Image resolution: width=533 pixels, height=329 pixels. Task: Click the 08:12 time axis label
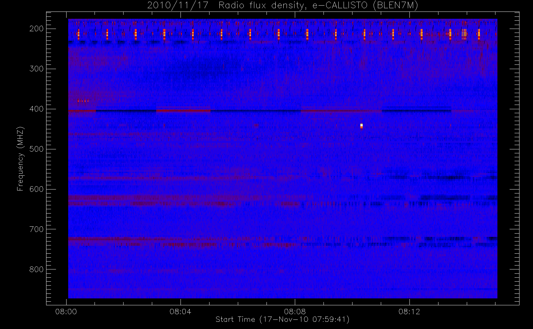409,312
